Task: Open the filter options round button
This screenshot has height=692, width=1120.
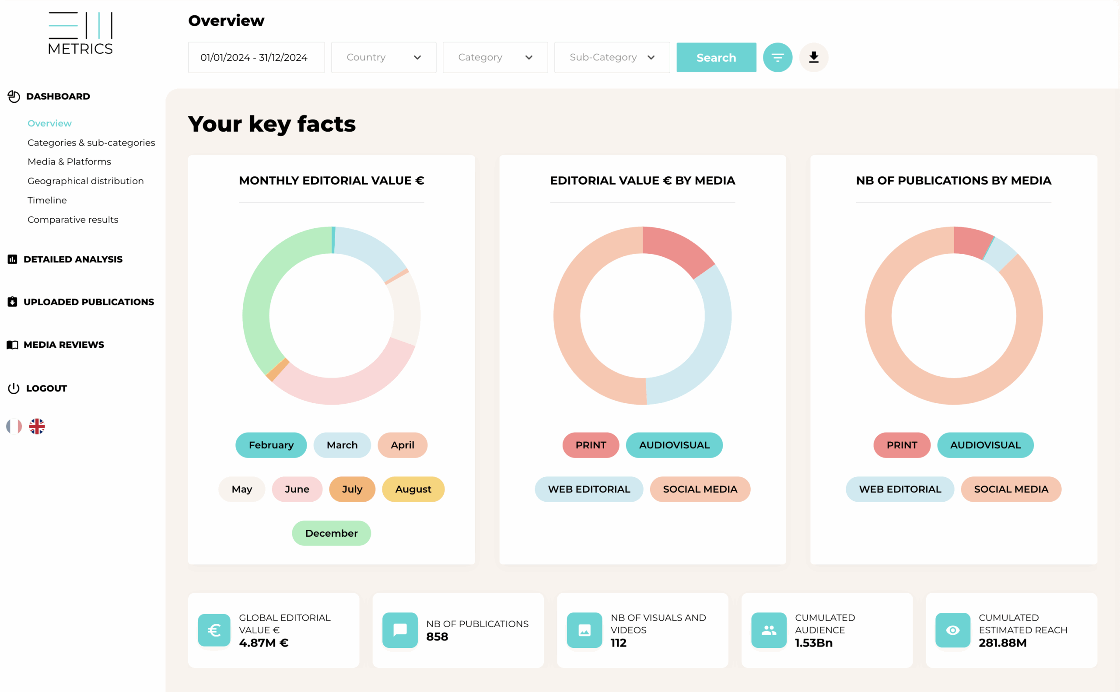Action: [x=777, y=57]
